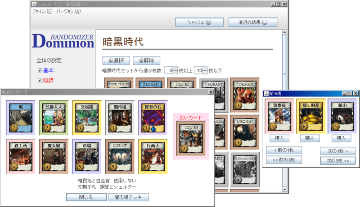Image resolution: width=360 pixels, height=207 pixels.
Task: Decrease the maximum card count stepper
Action: [205, 72]
